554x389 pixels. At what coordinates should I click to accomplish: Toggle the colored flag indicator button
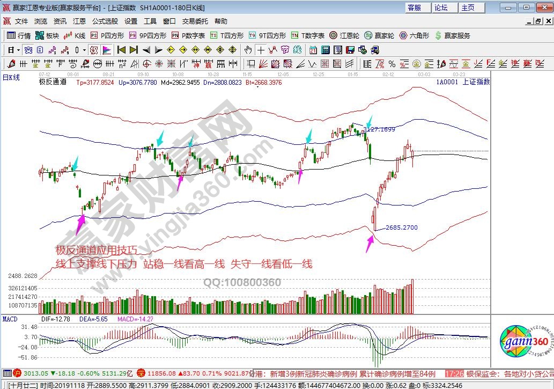pos(106,50)
